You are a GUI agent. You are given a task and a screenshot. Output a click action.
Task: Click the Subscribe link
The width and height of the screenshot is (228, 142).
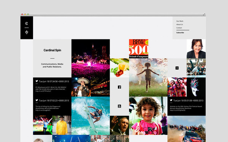pyautogui.click(x=180, y=33)
